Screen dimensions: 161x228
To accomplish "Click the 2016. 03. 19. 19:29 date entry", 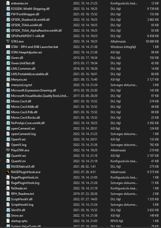I will [x=85, y=69].
